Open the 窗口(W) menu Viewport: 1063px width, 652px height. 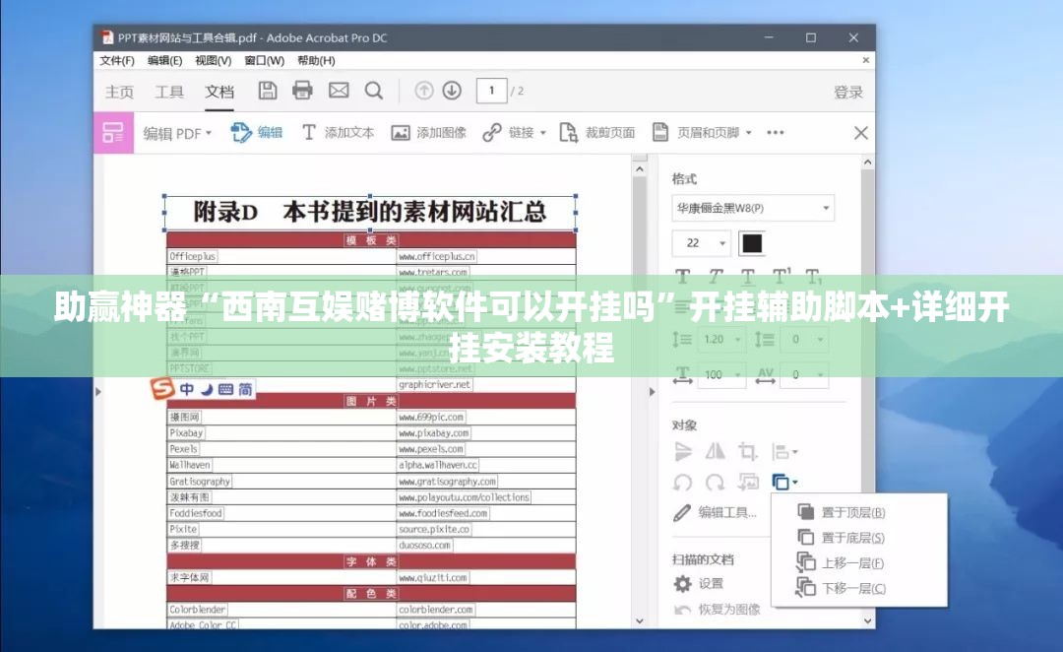click(265, 60)
